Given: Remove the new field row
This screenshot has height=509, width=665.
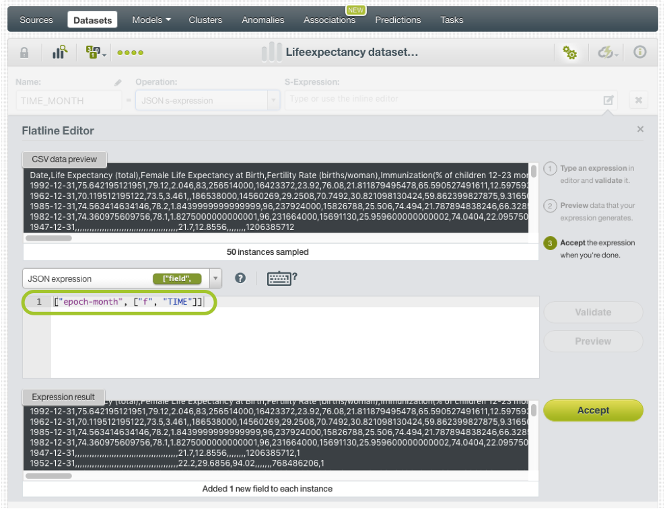Looking at the screenshot, I should click(x=638, y=100).
